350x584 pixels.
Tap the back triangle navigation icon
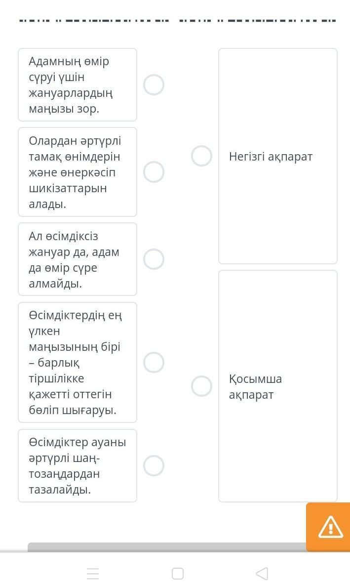click(x=262, y=573)
